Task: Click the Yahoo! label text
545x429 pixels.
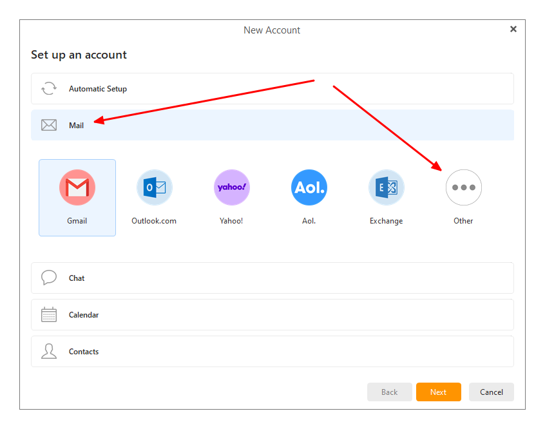Action: [x=231, y=221]
